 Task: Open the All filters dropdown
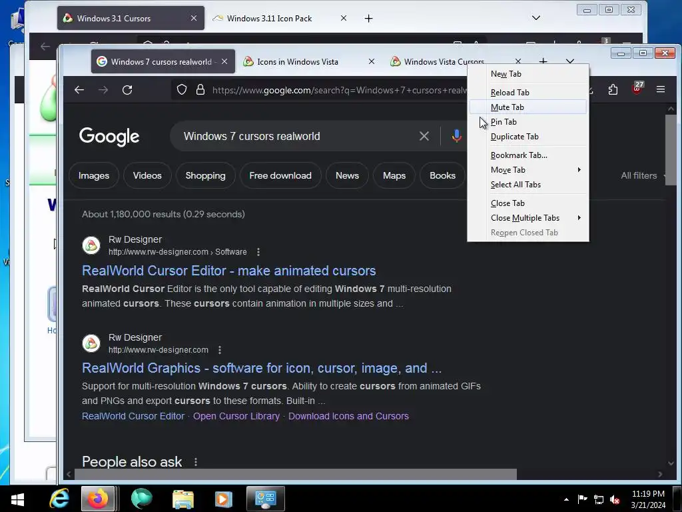(644, 175)
